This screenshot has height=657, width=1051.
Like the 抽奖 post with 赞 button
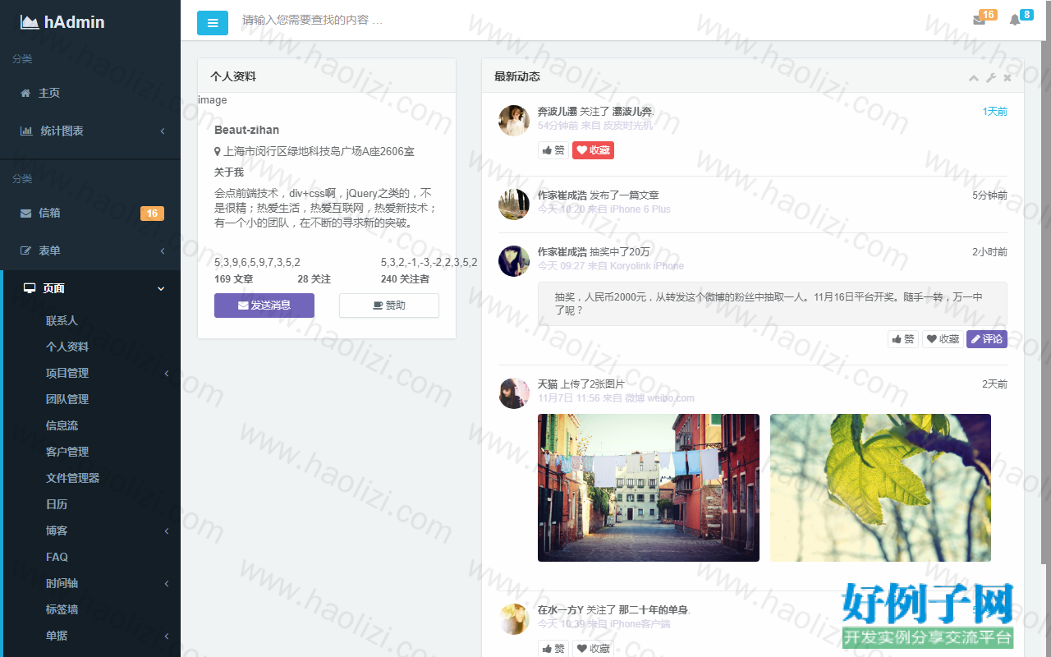(903, 339)
